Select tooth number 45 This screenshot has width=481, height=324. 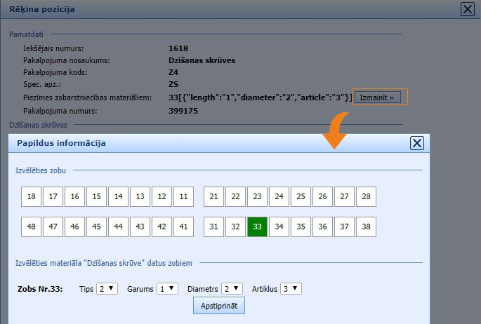coord(96,227)
